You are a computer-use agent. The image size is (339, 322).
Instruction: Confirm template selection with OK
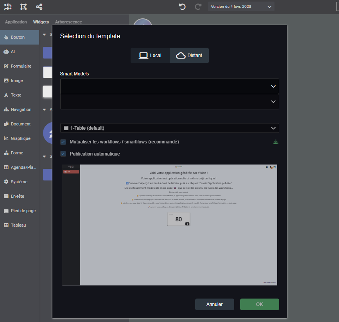pyautogui.click(x=259, y=304)
